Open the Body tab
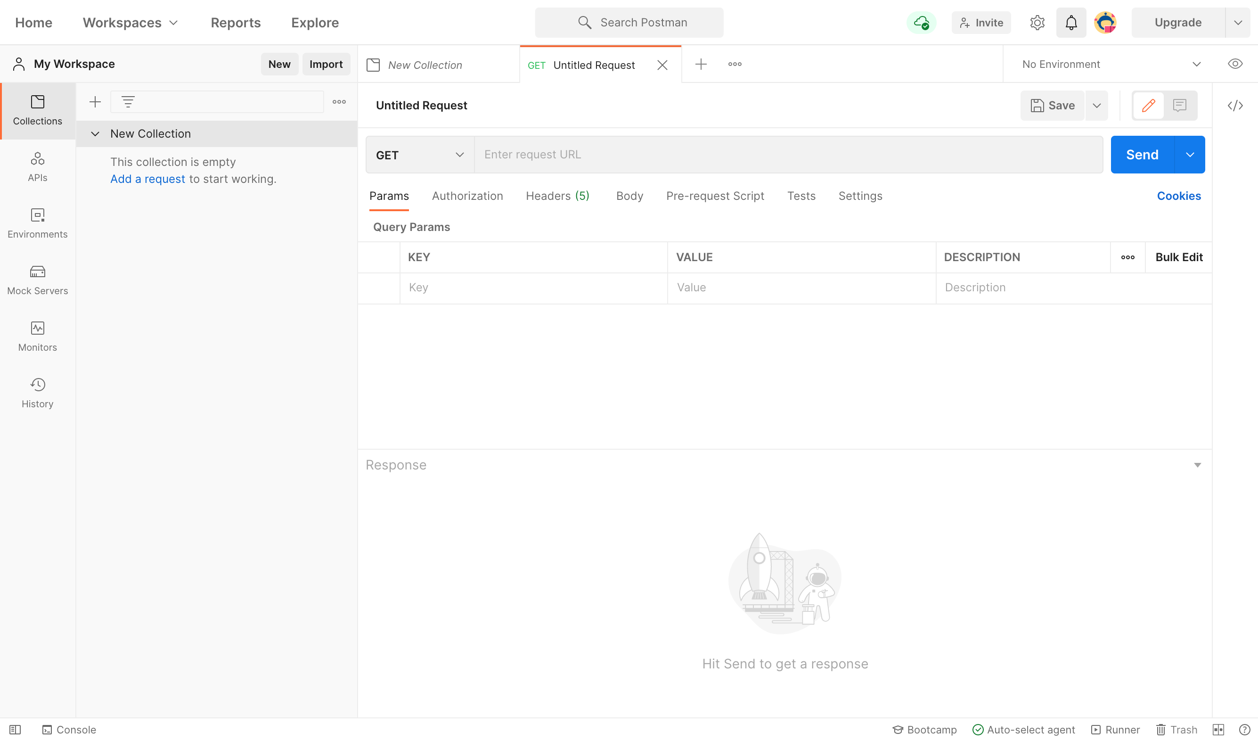This screenshot has height=741, width=1258. tap(629, 196)
